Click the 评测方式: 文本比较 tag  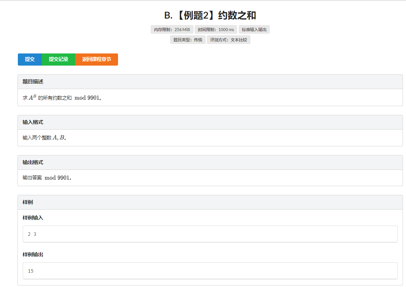point(228,40)
